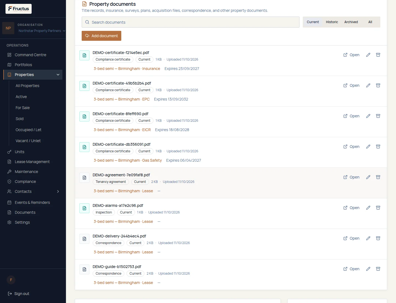Edit the DEMO-certificate-8feff690.pdf entry
This screenshot has height=303, width=396.
(368, 116)
